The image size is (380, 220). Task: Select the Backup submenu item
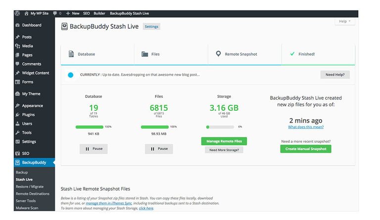22,173
